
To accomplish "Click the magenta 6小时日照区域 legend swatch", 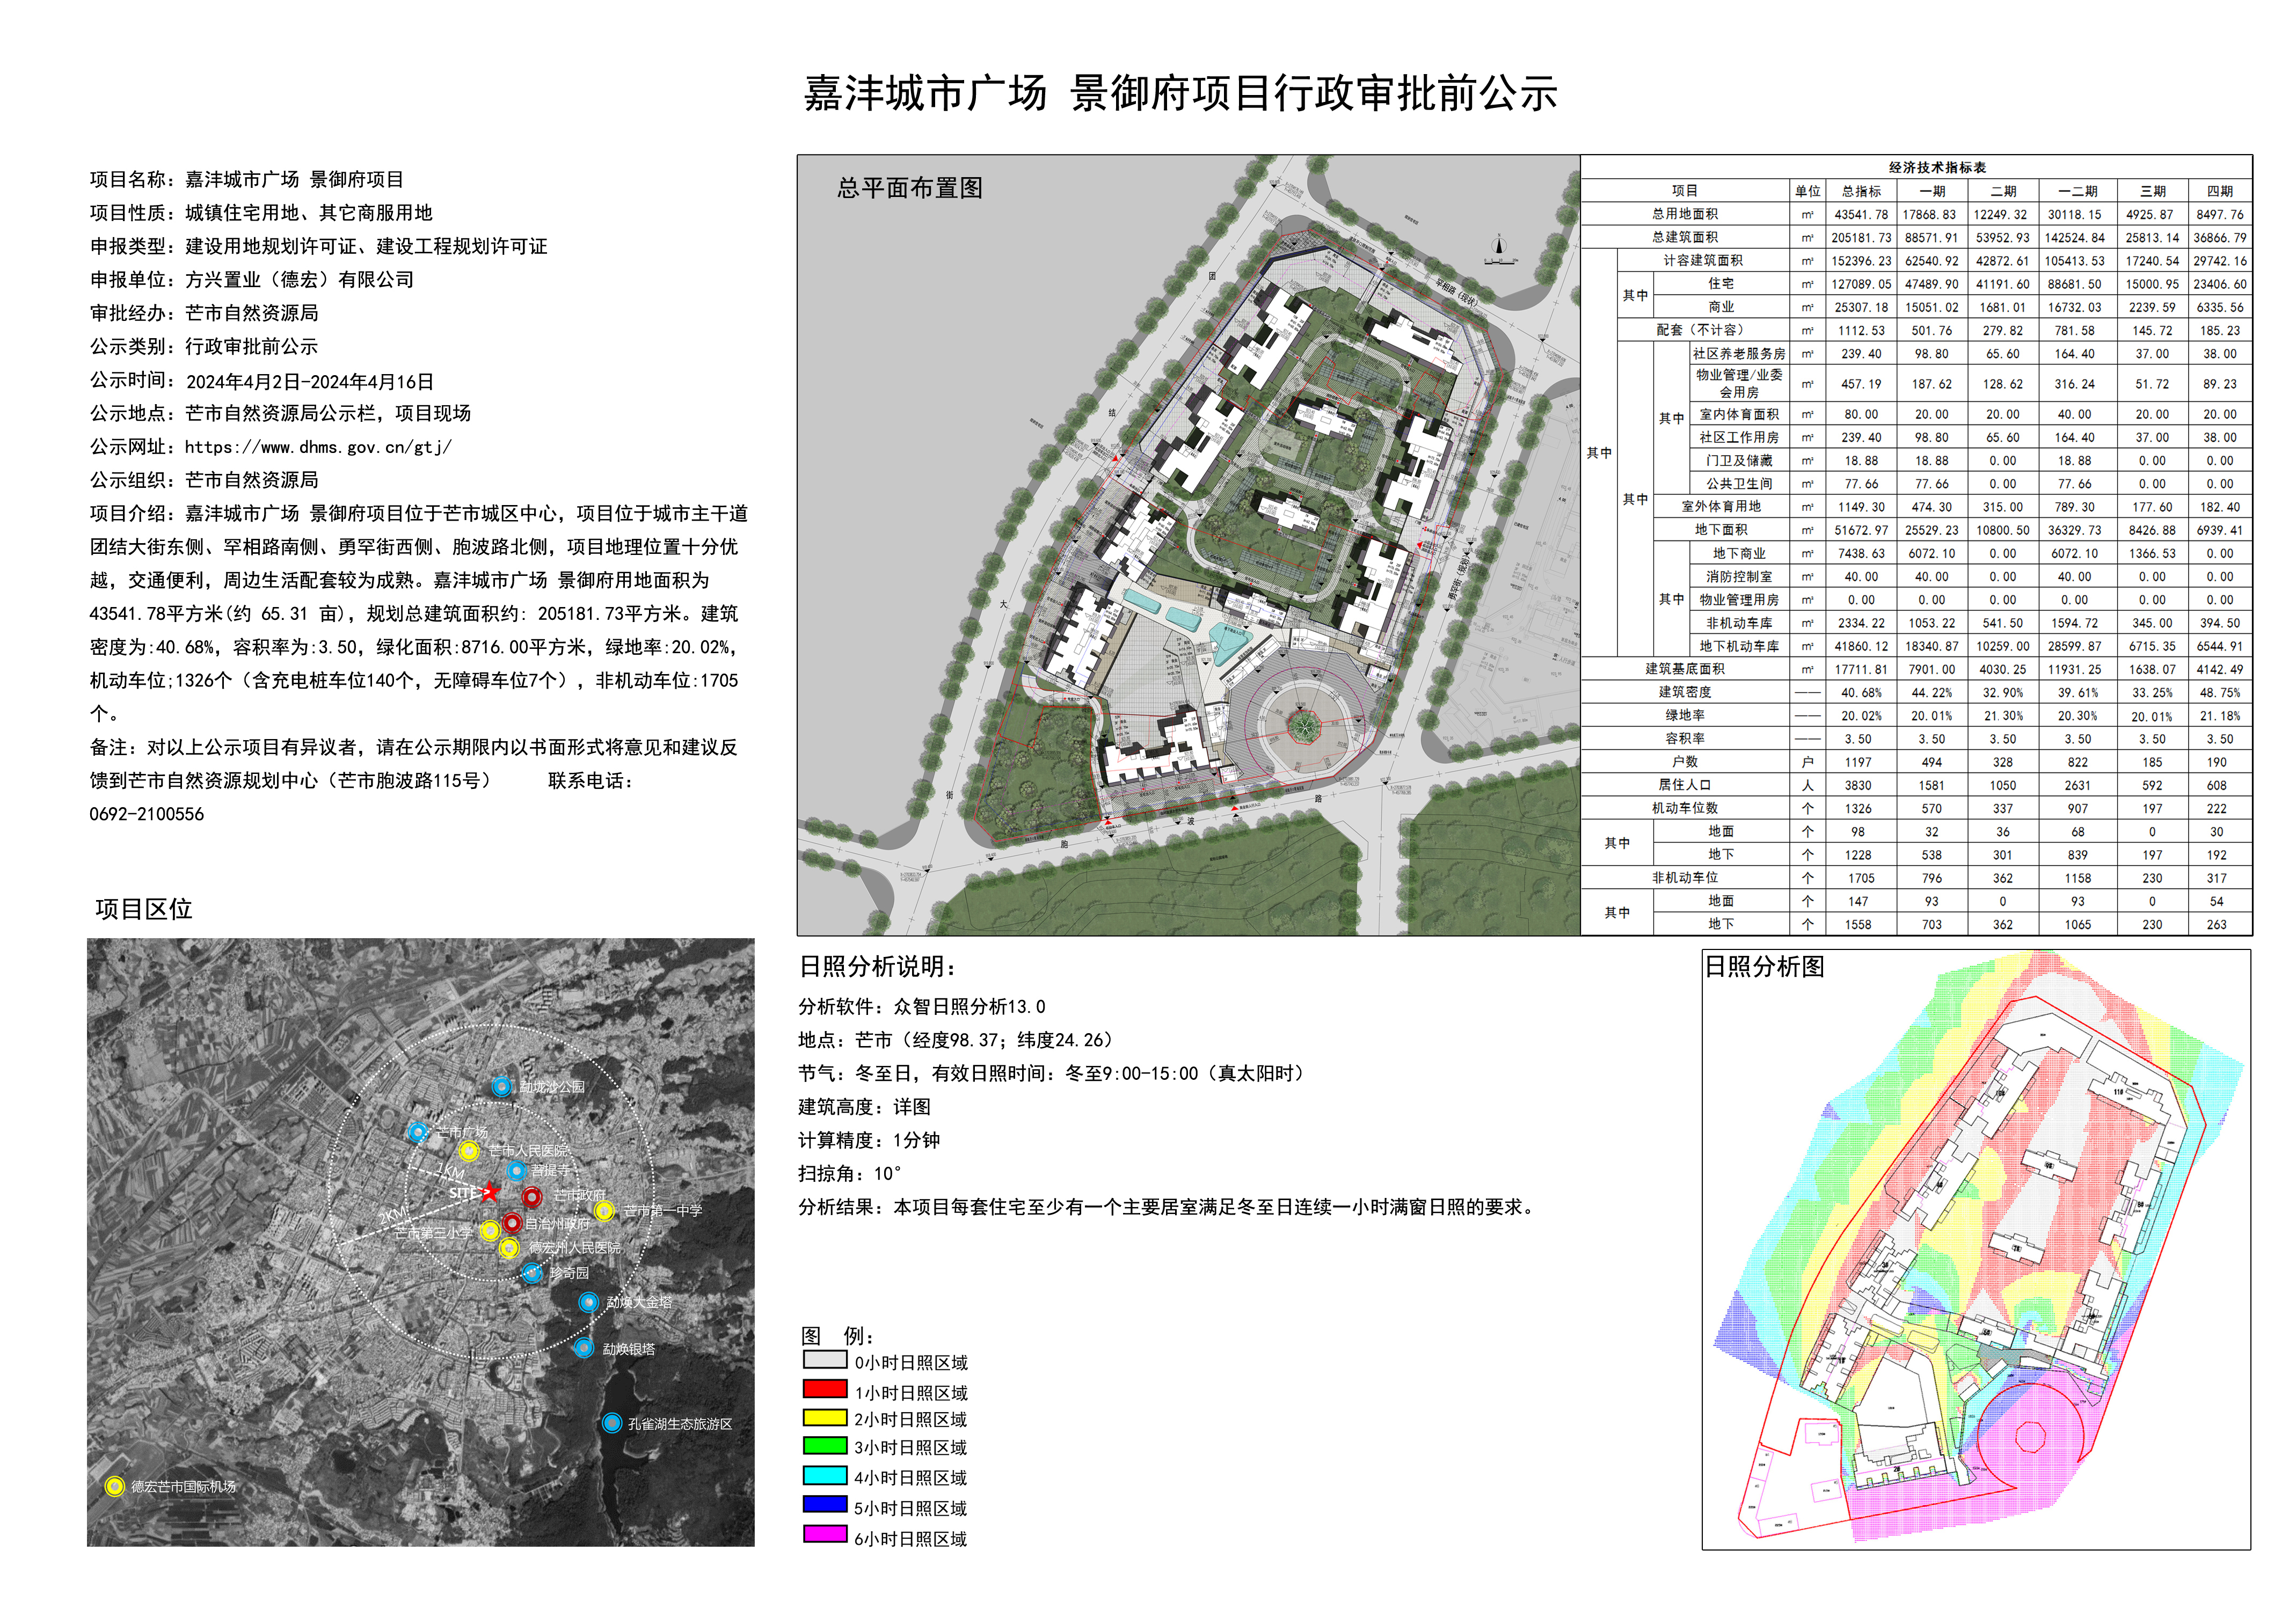I will coord(825,1535).
